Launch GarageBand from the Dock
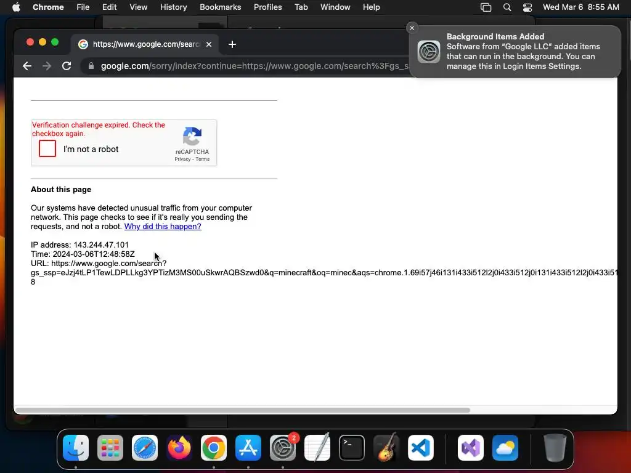This screenshot has height=473, width=631. pos(386,448)
